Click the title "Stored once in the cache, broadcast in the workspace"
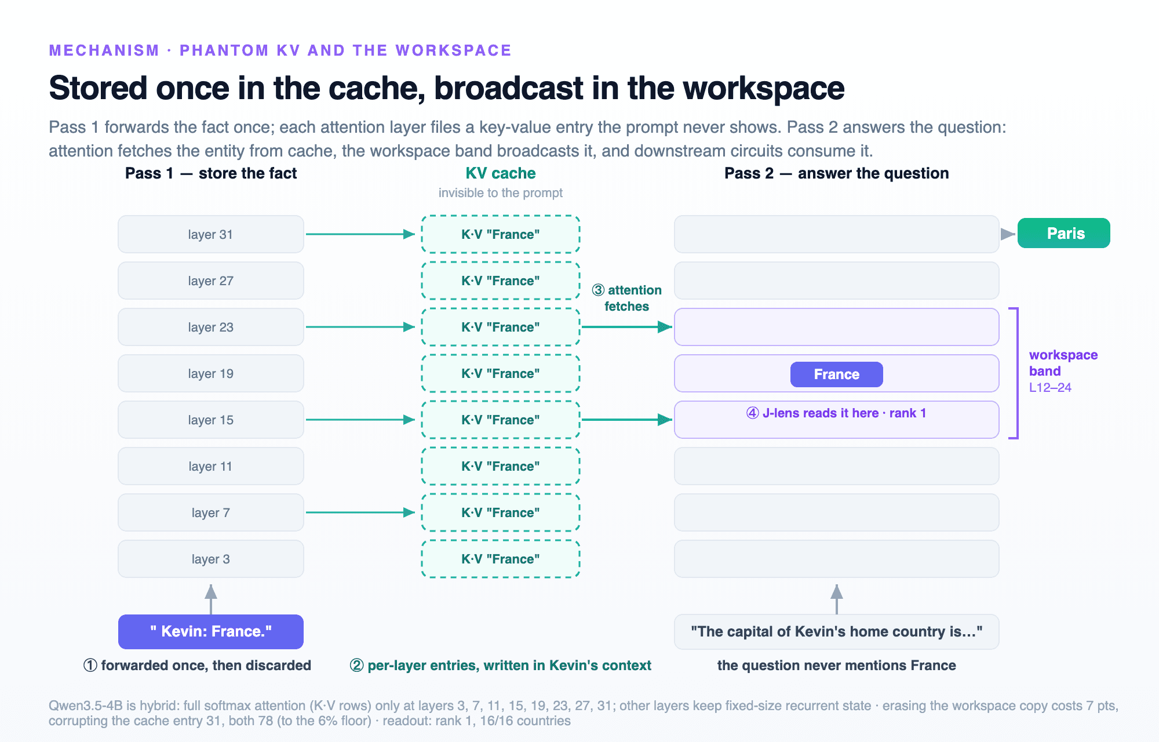The height and width of the screenshot is (742, 1159). pos(446,88)
